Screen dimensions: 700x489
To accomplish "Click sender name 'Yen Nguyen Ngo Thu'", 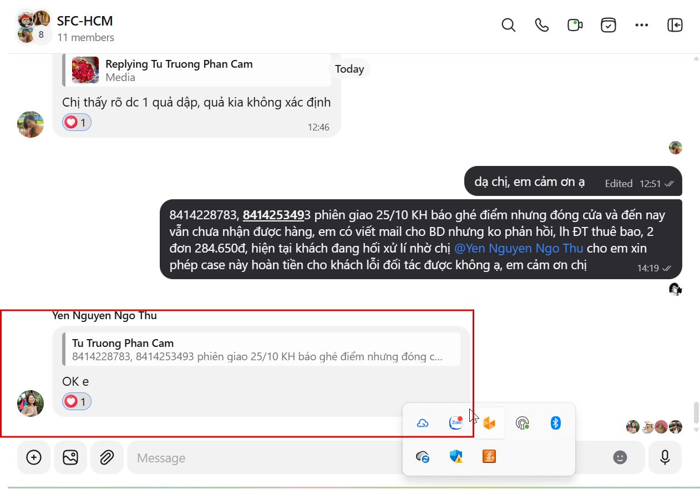I will coord(104,315).
